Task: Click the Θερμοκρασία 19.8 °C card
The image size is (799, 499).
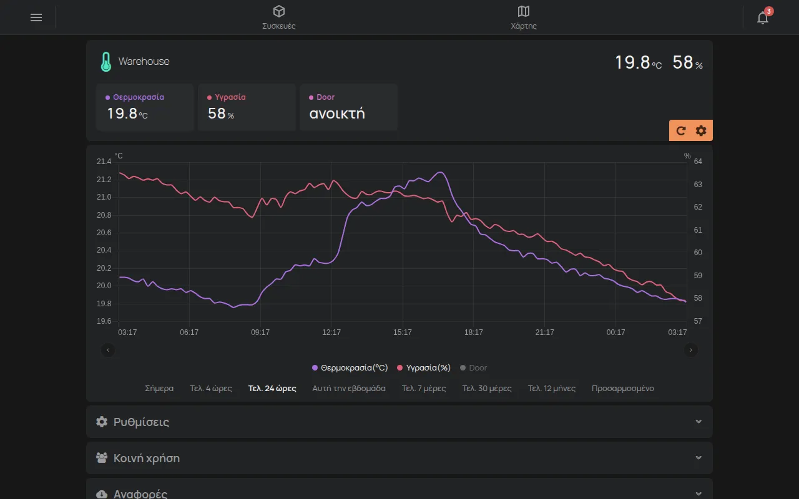Action: [x=145, y=107]
